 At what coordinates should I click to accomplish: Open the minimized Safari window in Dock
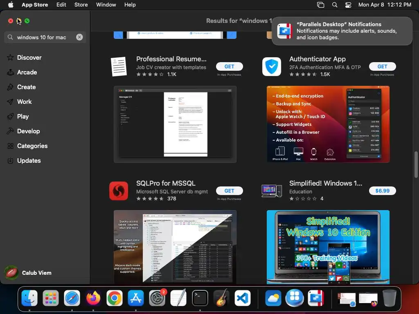point(347,299)
